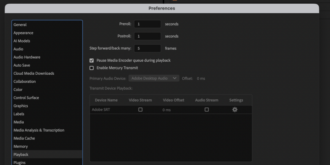Viewport: 330px width, 165px height.
Task: Check Adobe SRT Video Stream box
Action: [140, 110]
